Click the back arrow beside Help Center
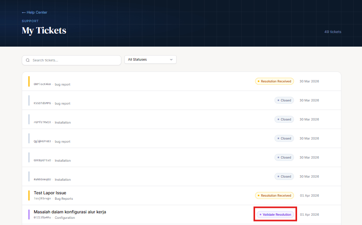362x225 pixels. pos(24,12)
